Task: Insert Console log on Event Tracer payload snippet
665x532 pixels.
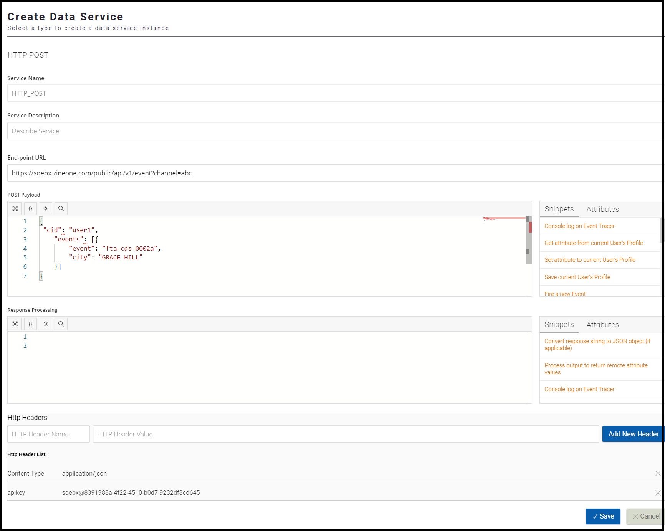Action: coord(579,226)
